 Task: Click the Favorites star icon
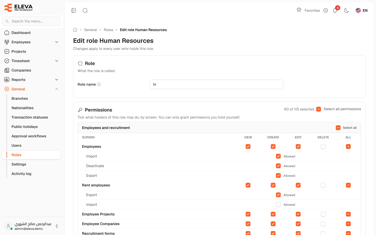pyautogui.click(x=299, y=10)
